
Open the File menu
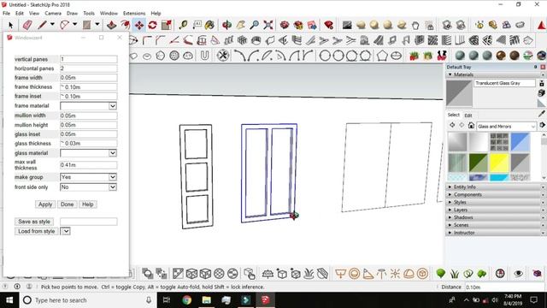coord(6,14)
